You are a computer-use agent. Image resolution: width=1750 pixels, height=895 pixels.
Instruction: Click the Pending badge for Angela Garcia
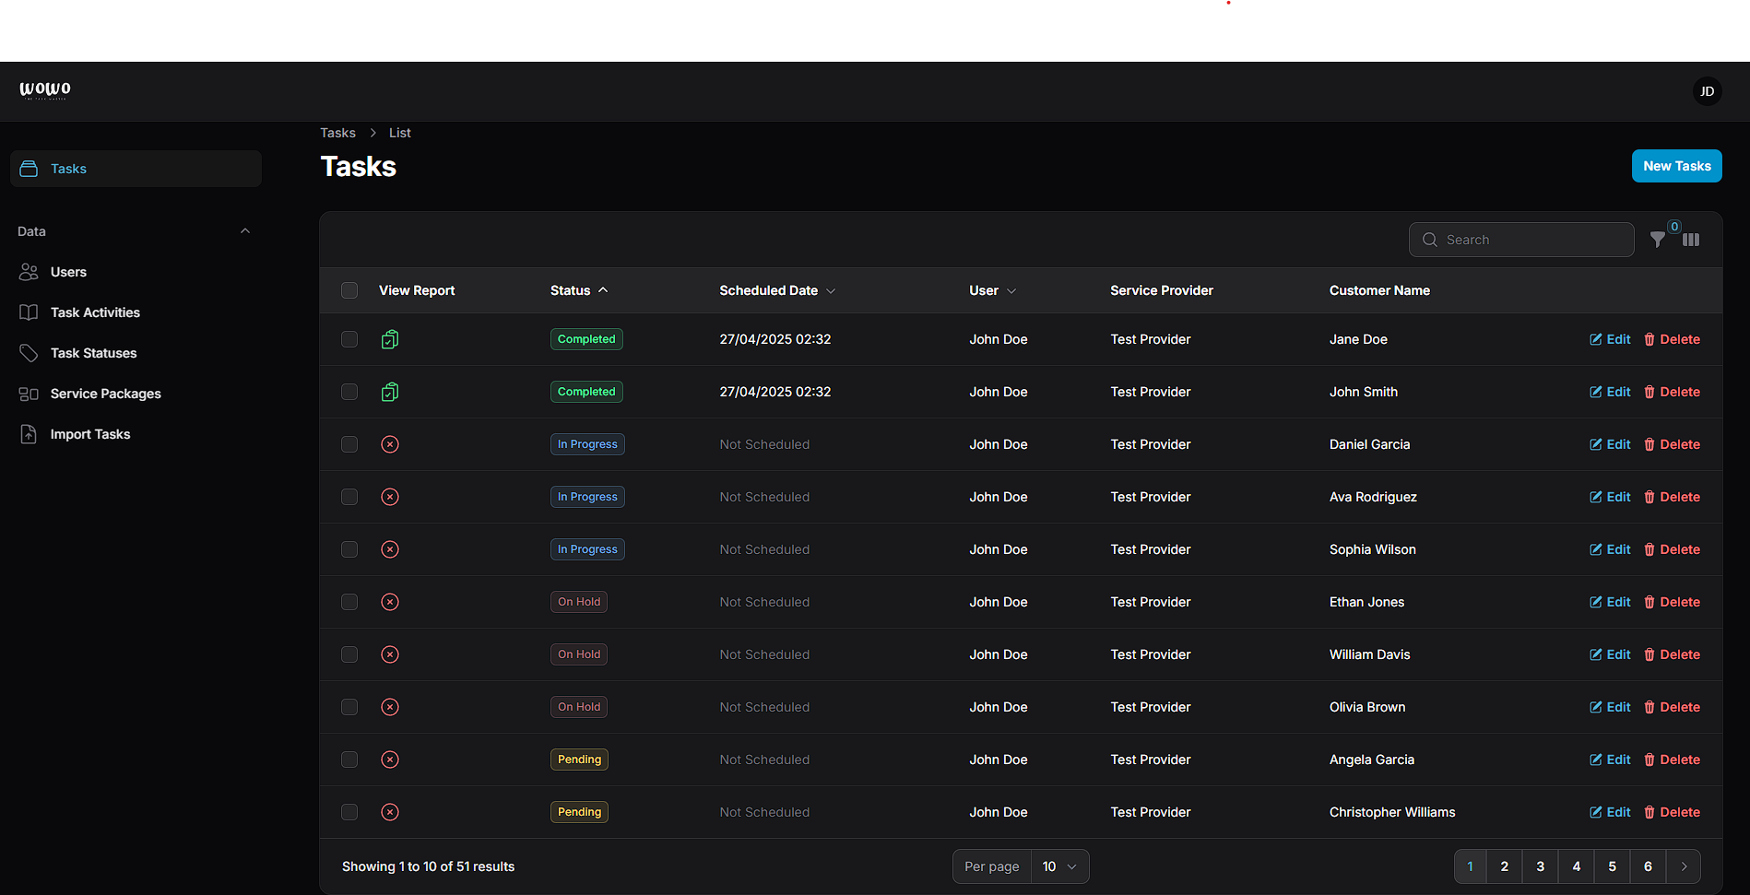click(x=579, y=760)
